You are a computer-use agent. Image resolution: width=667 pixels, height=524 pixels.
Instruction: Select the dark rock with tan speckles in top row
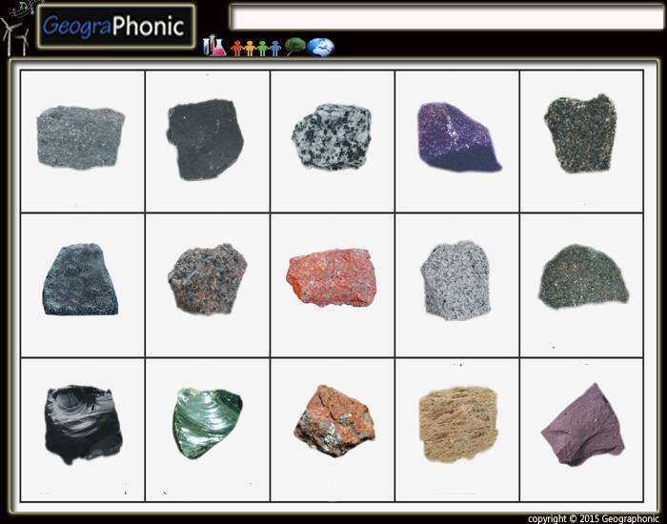coord(580,133)
